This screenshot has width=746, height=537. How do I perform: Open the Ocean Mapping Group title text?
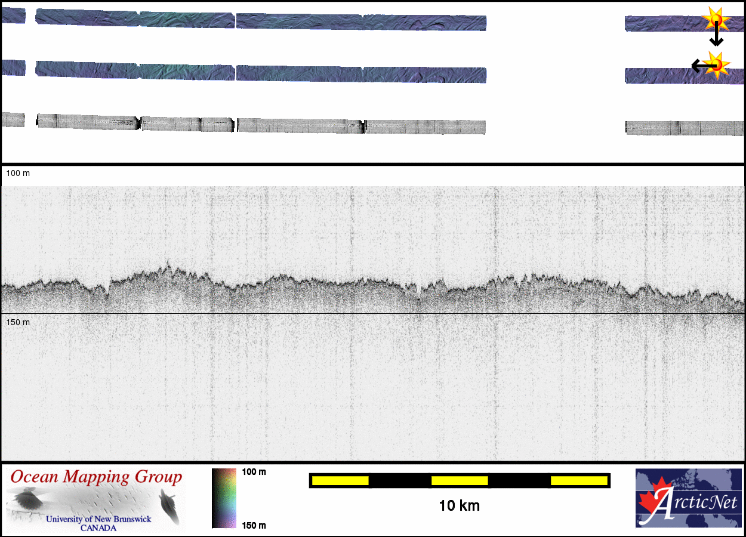pos(96,477)
